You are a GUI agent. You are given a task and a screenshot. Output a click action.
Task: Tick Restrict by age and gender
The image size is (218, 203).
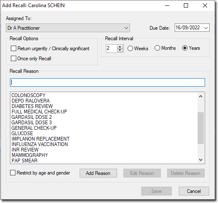point(13,173)
